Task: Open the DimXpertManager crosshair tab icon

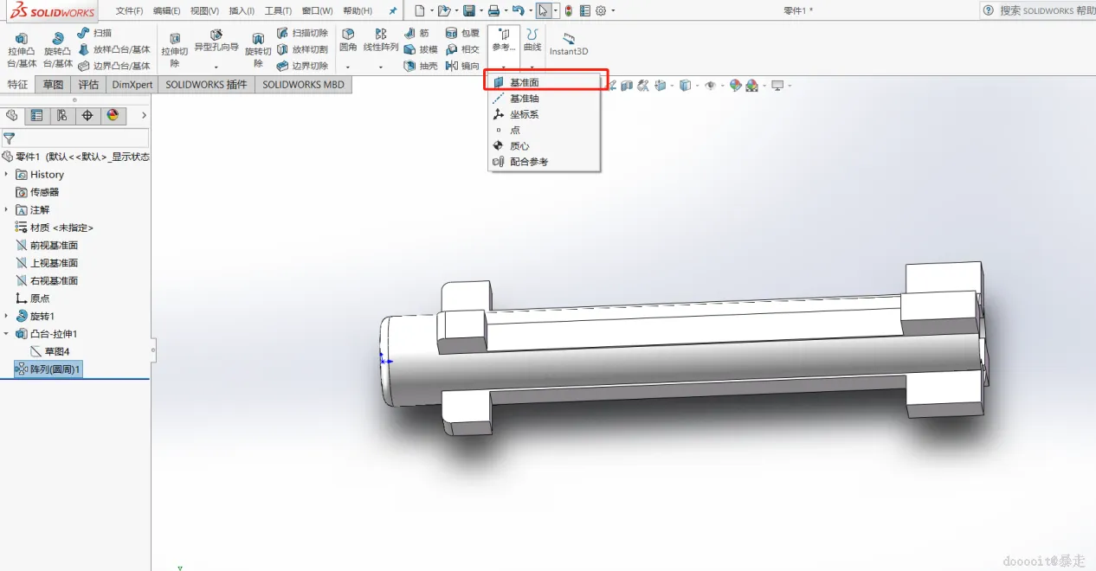Action: pos(87,115)
